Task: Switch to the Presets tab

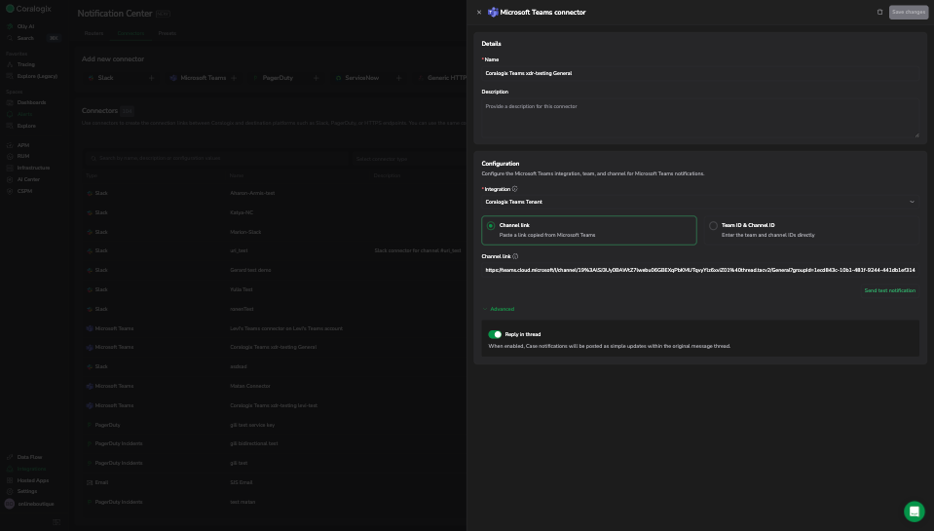Action: 167,33
